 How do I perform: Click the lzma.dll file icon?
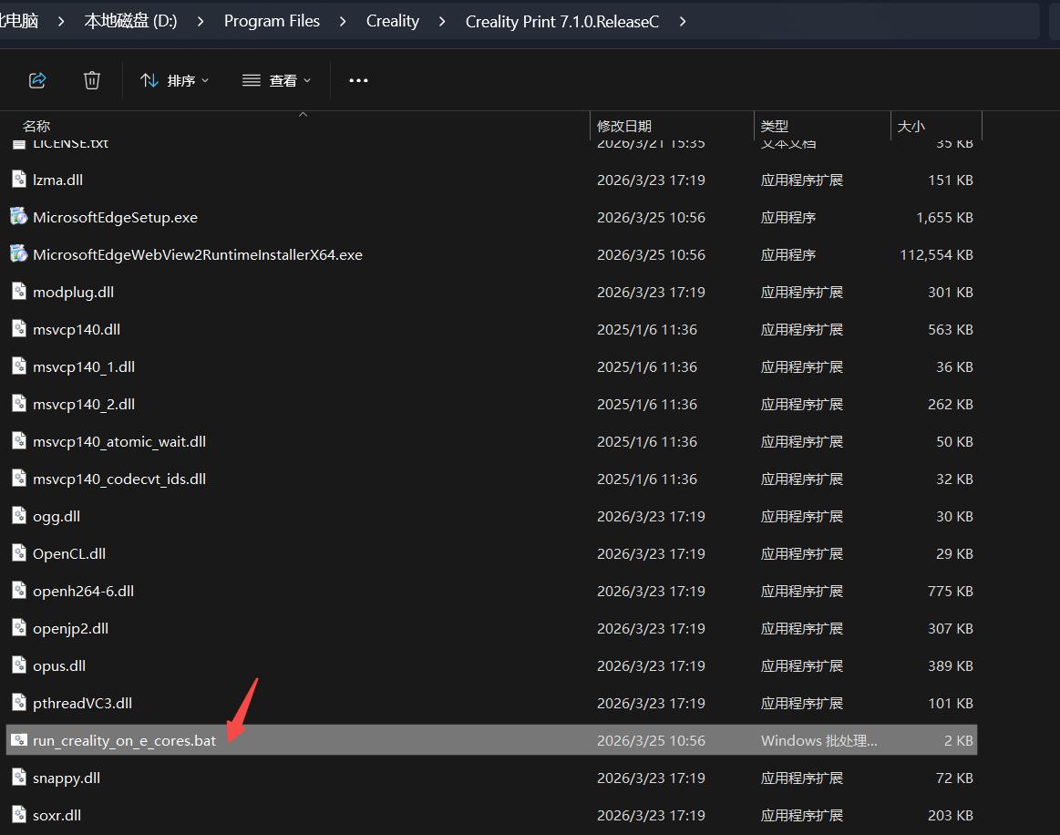coord(19,180)
